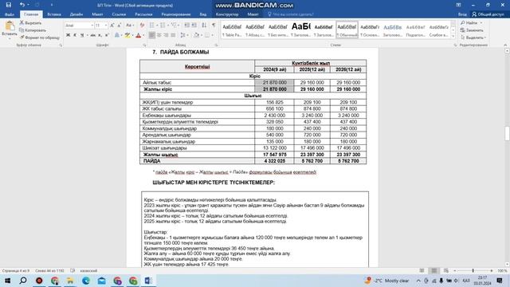Image resolution: width=510 pixels, height=287 pixels.
Task: Apply the Обычный style from gallery
Action: point(347,30)
